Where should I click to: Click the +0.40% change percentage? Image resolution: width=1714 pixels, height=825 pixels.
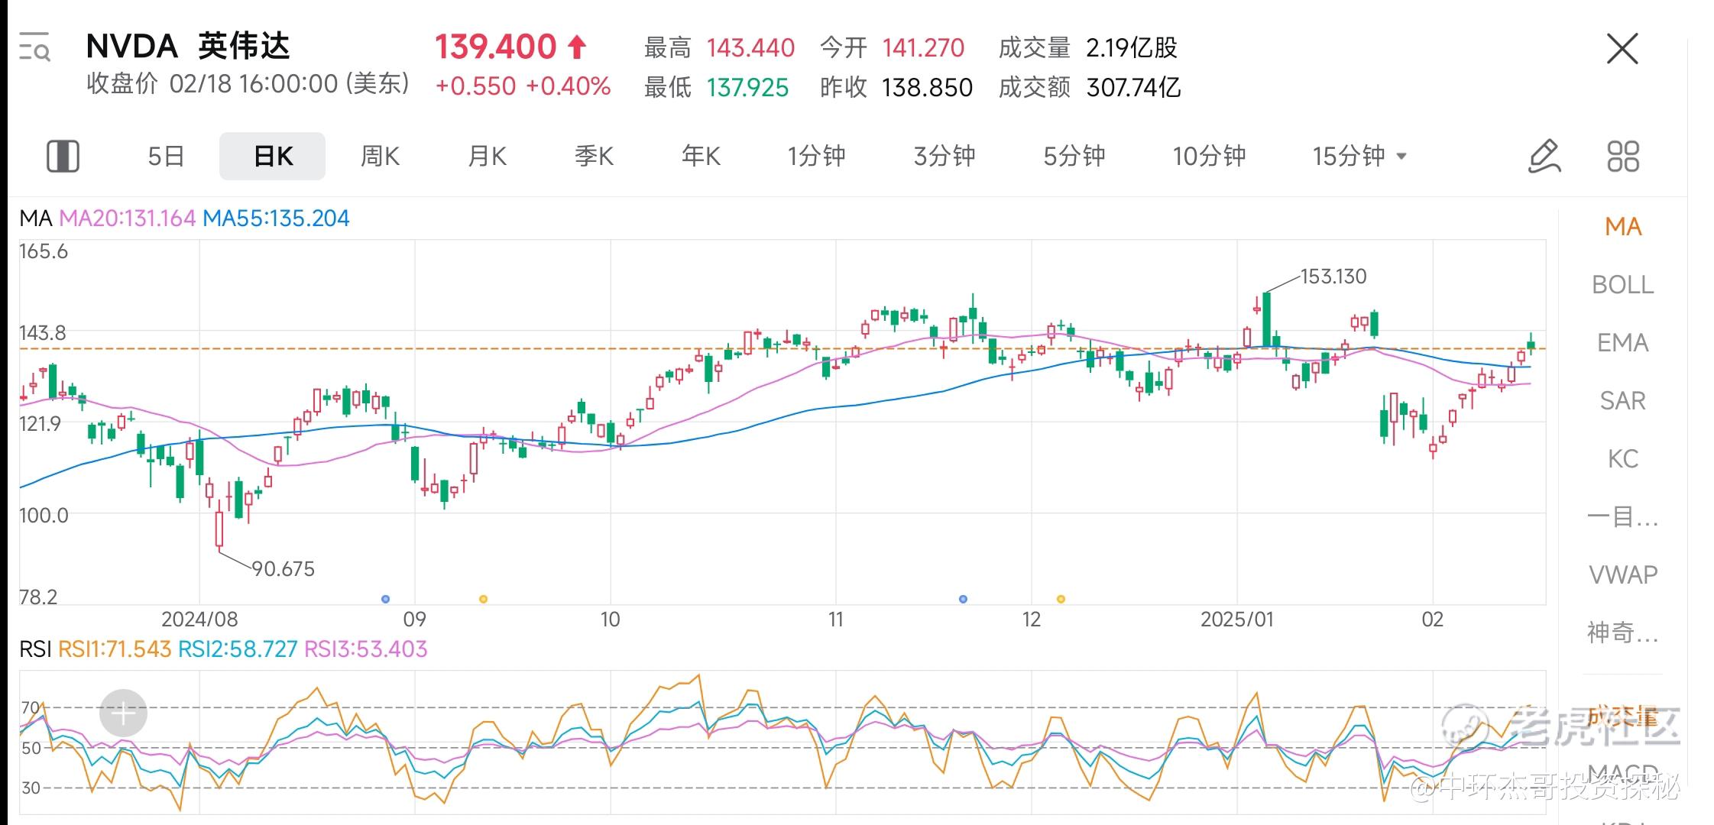[568, 86]
